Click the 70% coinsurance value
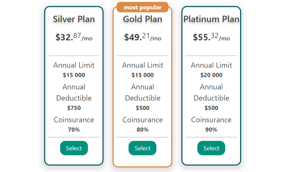Image resolution: width=304 pixels, height=172 pixels. tap(74, 130)
